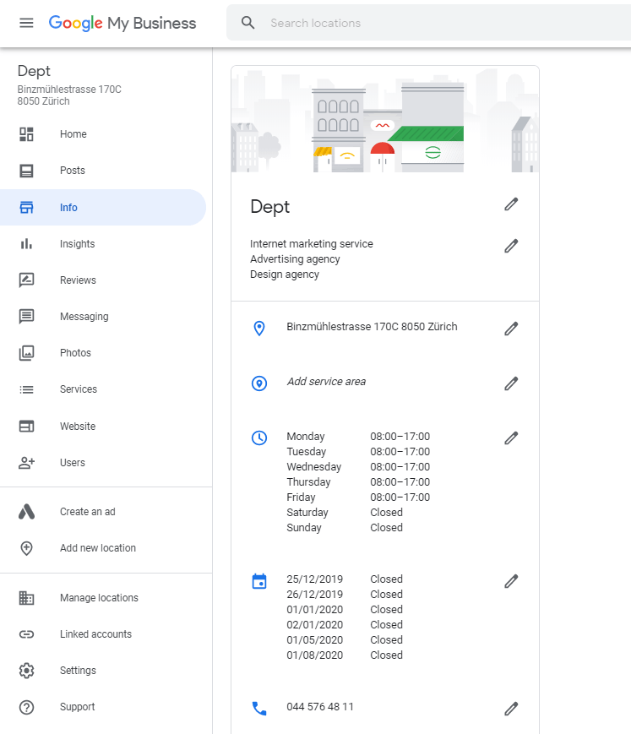Edit opening hours pencil icon

click(511, 438)
